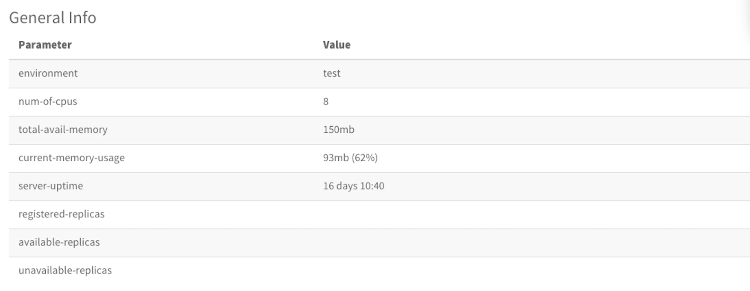Select the available-replicas parameter cell
Screen dimensions: 750x291
[x=59, y=242]
